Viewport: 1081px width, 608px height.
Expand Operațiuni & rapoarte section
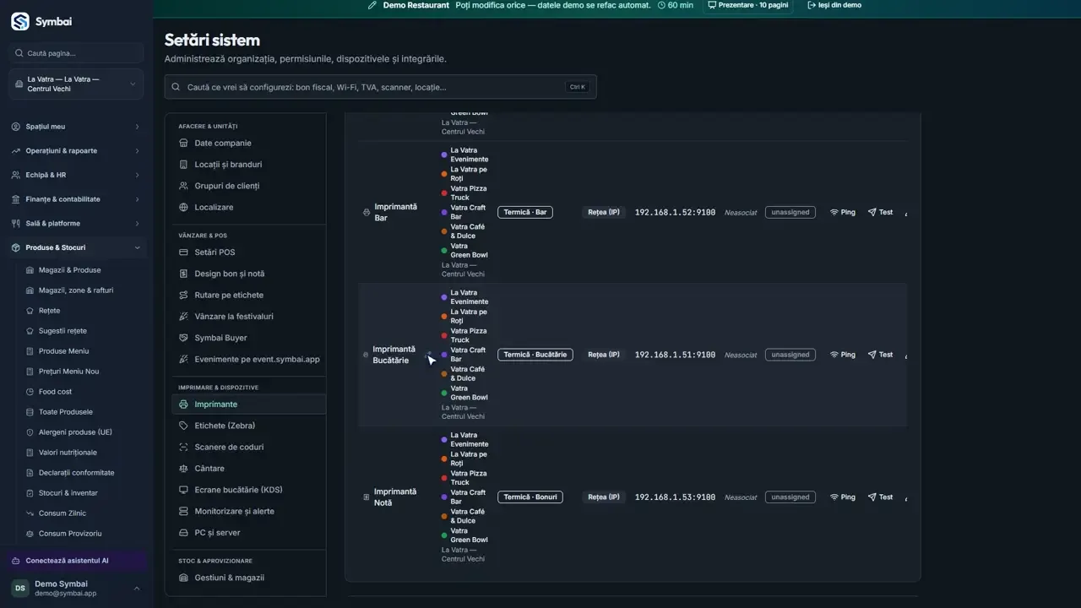pos(76,151)
